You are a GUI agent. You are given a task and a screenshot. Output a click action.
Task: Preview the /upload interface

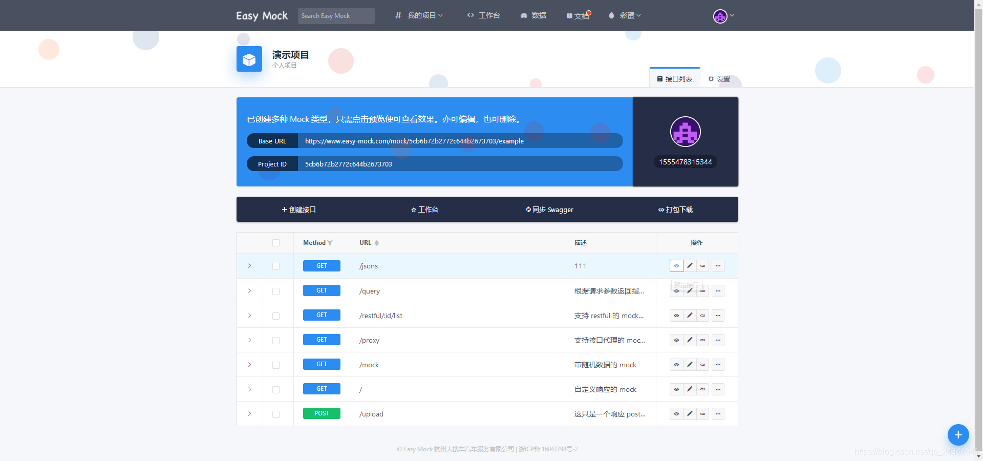pos(676,414)
